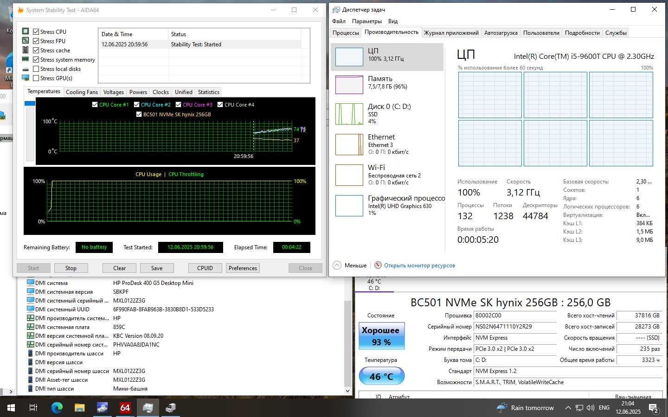Viewport: 668px width, 417px height.
Task: Open Вид menu in Task Manager
Action: pos(393,21)
